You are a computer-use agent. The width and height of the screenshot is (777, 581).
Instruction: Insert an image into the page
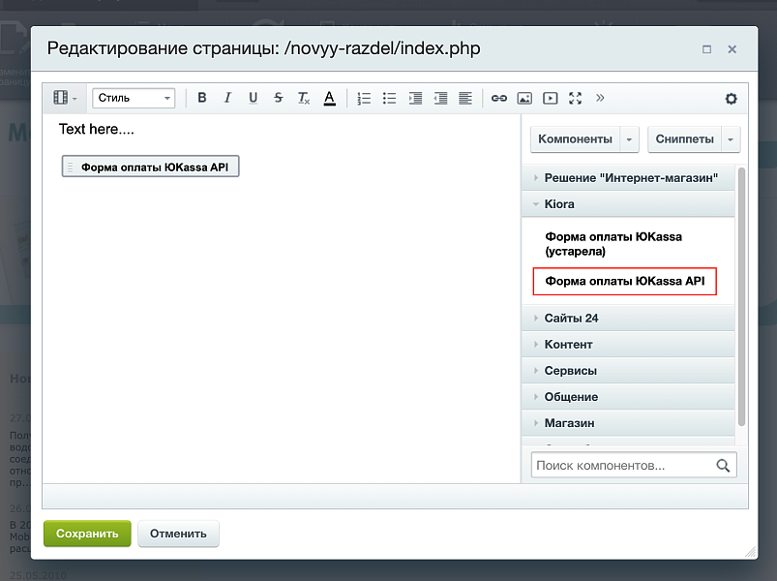(x=523, y=98)
